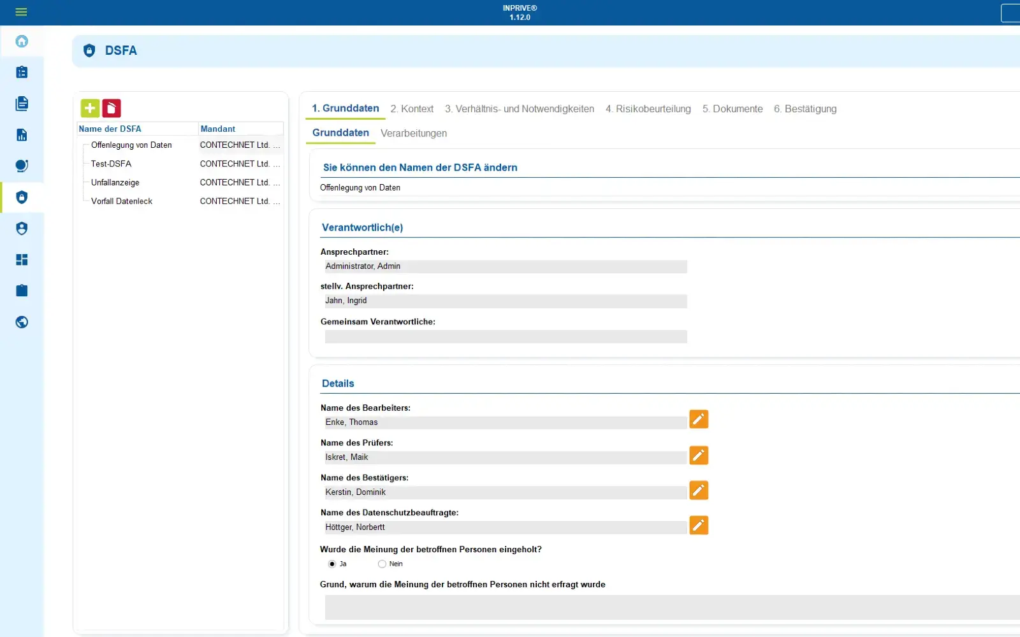Edit the Name des Prüfers field

point(699,455)
